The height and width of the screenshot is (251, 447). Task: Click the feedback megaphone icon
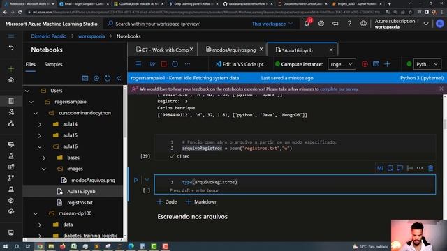(335, 24)
